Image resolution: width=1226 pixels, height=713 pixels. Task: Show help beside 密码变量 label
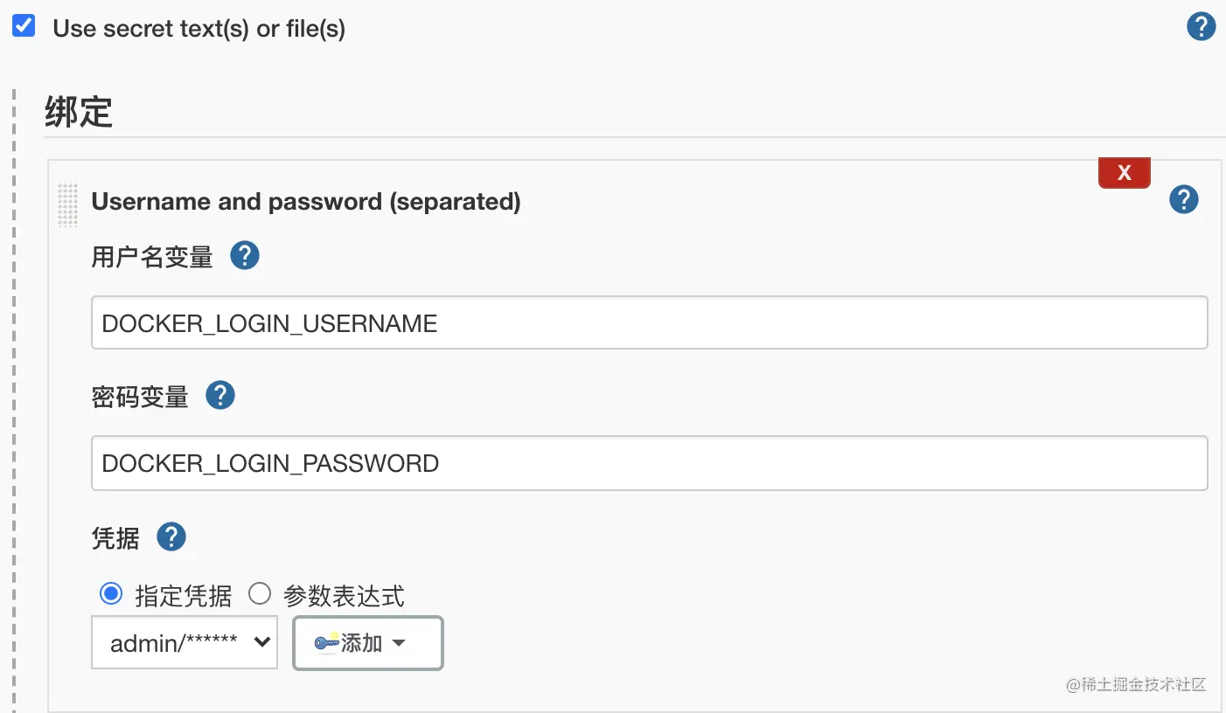220,396
